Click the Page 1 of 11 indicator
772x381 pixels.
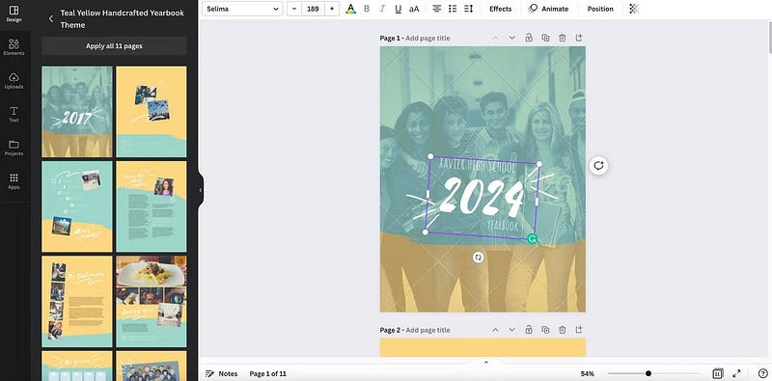coord(268,373)
